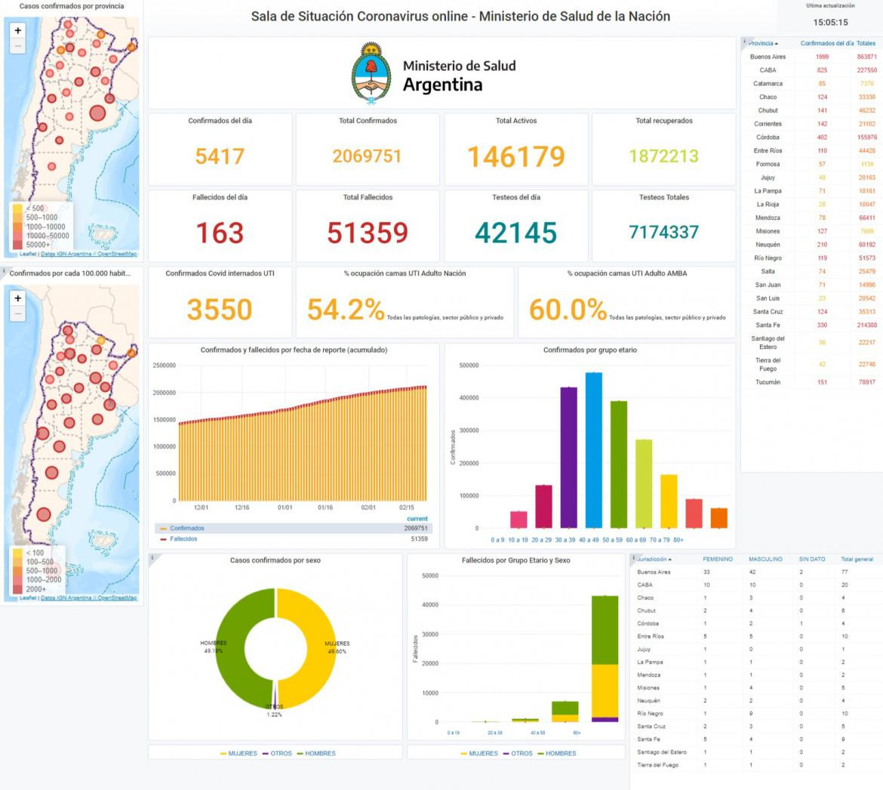Viewport: 883px width, 790px height.
Task: Click the info icon beside the Provincia table header
Action: coord(745,41)
